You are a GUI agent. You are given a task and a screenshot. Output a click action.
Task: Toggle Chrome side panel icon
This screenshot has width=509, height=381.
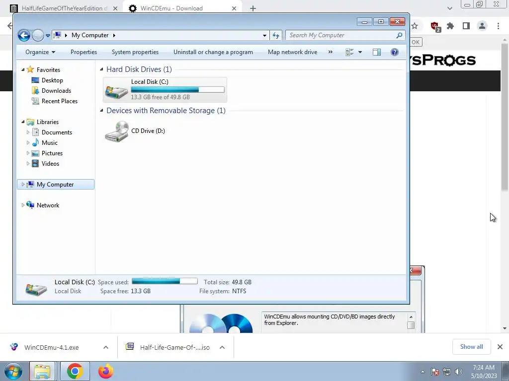[x=466, y=26]
